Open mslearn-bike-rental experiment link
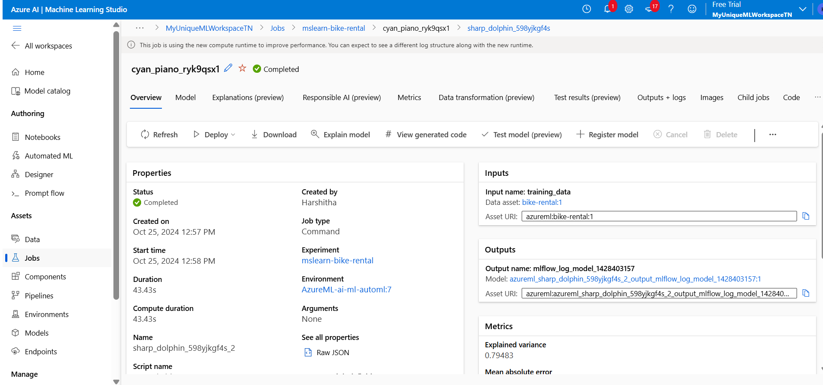823x385 pixels. pyautogui.click(x=337, y=261)
